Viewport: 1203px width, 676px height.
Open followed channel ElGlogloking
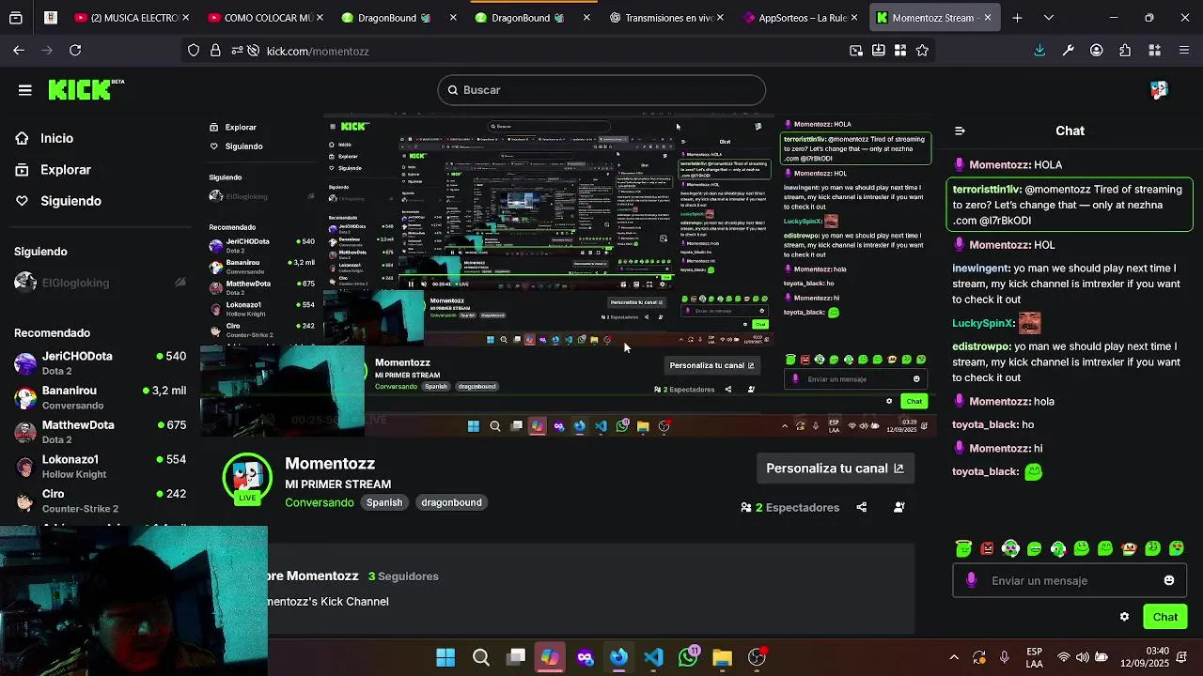tap(100, 283)
